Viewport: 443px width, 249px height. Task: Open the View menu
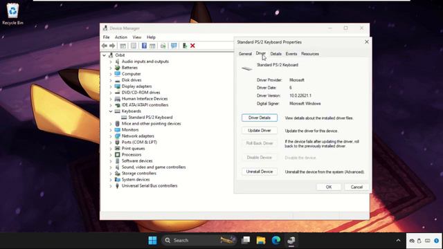coord(137,37)
